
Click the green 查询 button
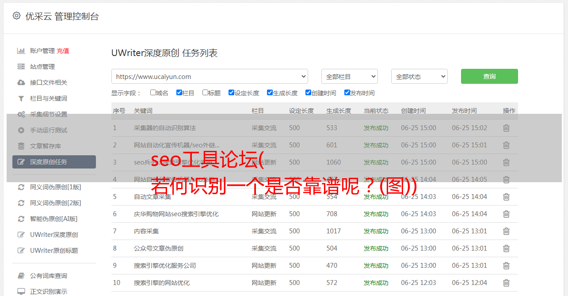pos(489,76)
